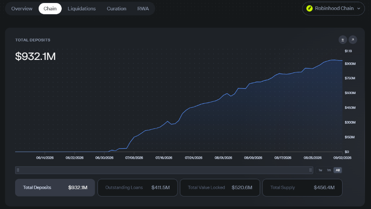Open the Robinhood Chain dropdown
Screen dimensions: 371x209
333,9
